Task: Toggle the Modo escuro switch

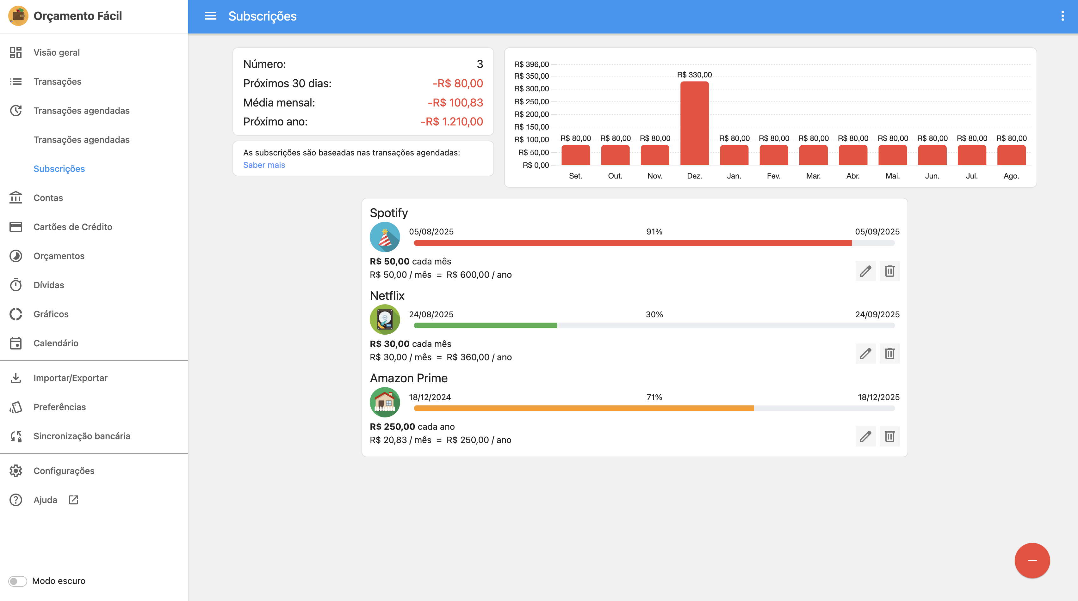Action: [x=18, y=581]
